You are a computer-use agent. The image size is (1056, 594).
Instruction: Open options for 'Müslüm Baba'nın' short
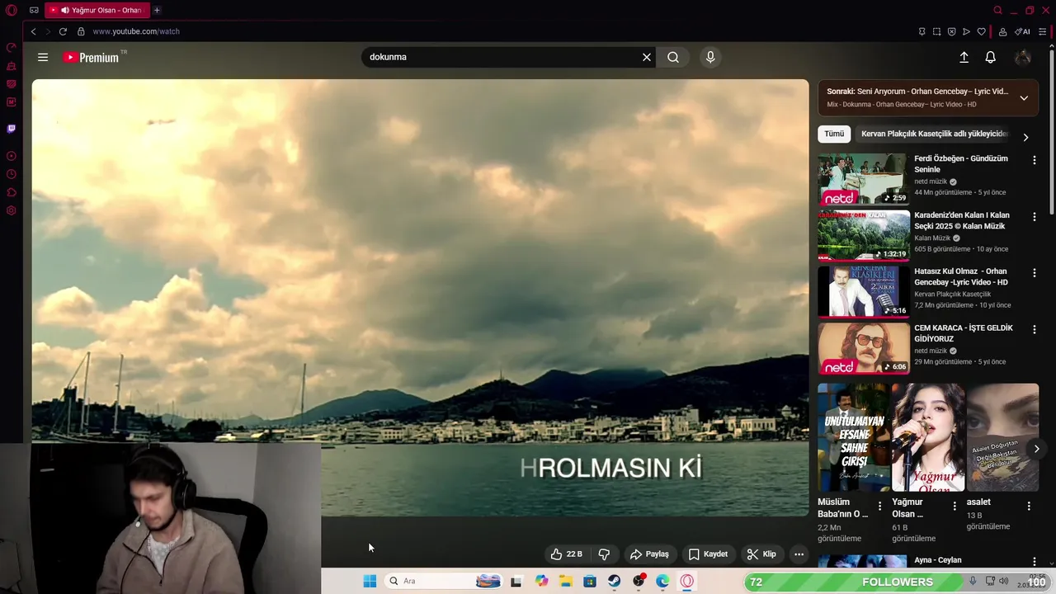[879, 506]
